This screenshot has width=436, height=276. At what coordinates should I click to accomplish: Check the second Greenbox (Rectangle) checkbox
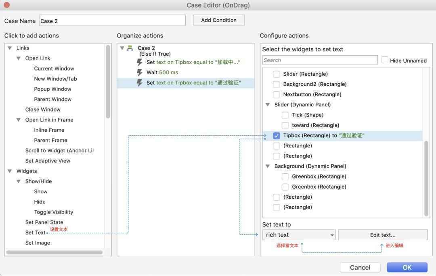tap(285, 187)
